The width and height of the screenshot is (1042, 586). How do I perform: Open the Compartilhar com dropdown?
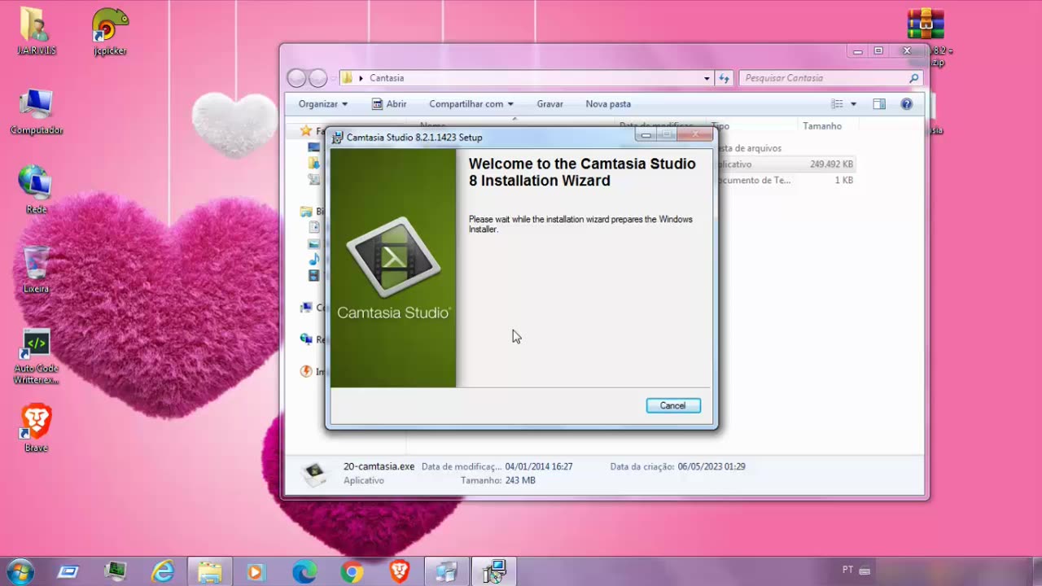click(x=471, y=104)
